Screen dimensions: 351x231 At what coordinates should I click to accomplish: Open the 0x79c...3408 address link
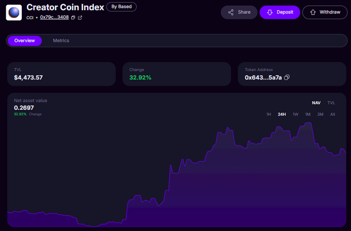click(x=54, y=17)
